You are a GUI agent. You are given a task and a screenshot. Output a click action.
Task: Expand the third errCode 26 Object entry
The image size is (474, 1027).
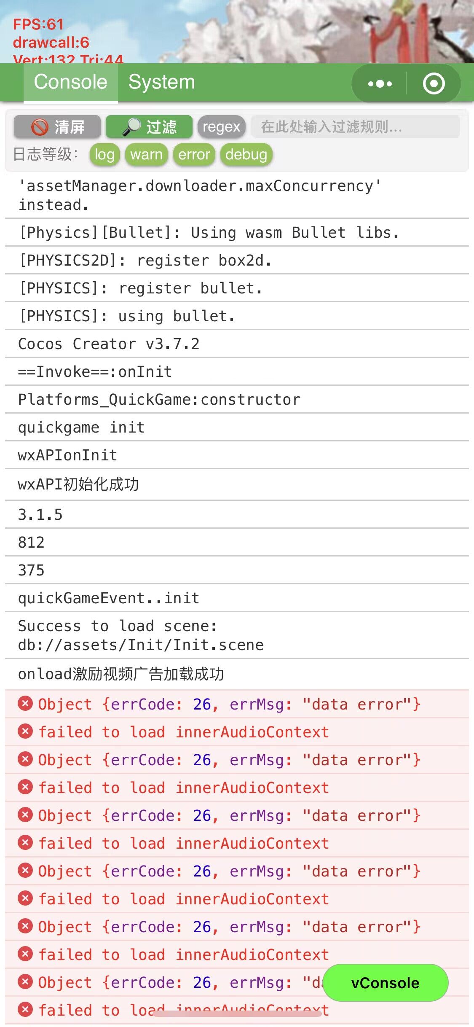[229, 815]
